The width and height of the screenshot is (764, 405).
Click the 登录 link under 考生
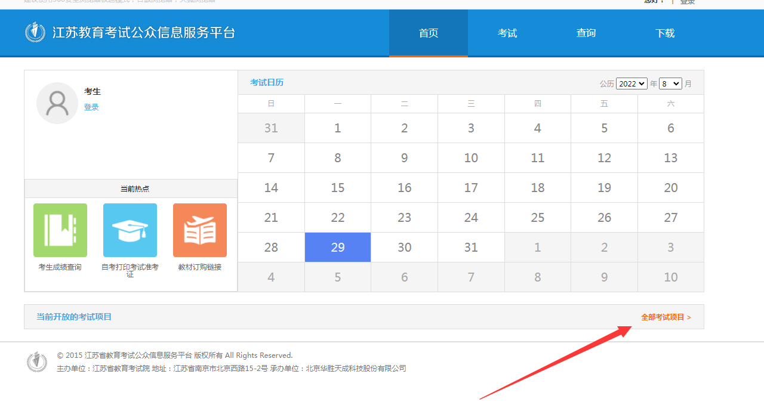[91, 107]
